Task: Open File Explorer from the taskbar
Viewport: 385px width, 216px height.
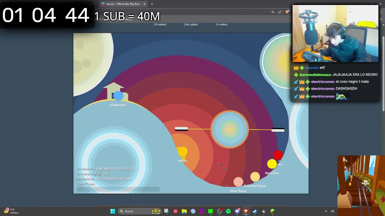Action: tap(184, 211)
